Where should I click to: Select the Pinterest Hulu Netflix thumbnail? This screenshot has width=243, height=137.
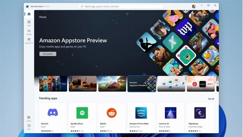[x=201, y=84]
